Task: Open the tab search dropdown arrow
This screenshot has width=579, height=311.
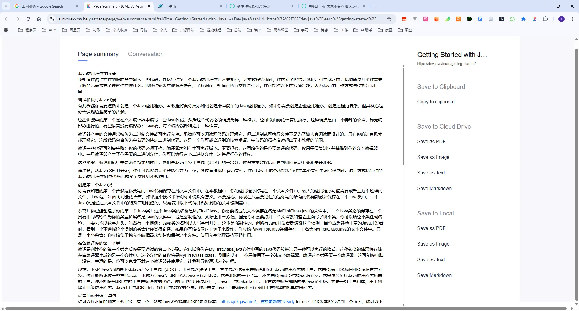Action: pyautogui.click(x=6, y=6)
